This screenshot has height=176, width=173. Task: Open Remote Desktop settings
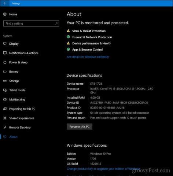(20, 127)
